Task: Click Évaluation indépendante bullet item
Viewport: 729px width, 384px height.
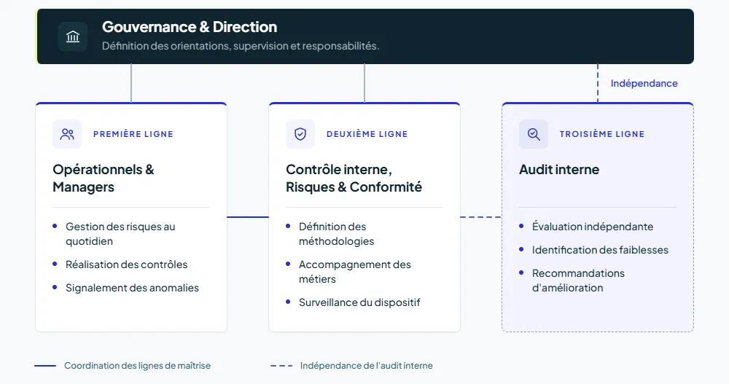Action: point(593,227)
